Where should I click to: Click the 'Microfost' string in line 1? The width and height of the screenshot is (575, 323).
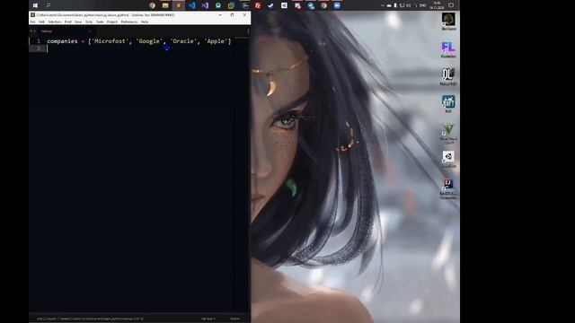110,41
